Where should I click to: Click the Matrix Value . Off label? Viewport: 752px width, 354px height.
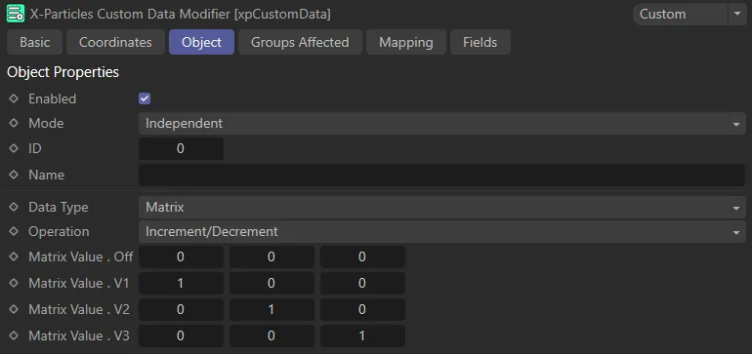click(80, 256)
